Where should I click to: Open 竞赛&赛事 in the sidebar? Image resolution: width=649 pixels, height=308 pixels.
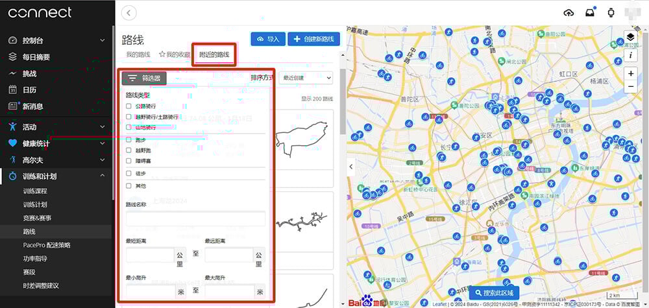click(37, 218)
